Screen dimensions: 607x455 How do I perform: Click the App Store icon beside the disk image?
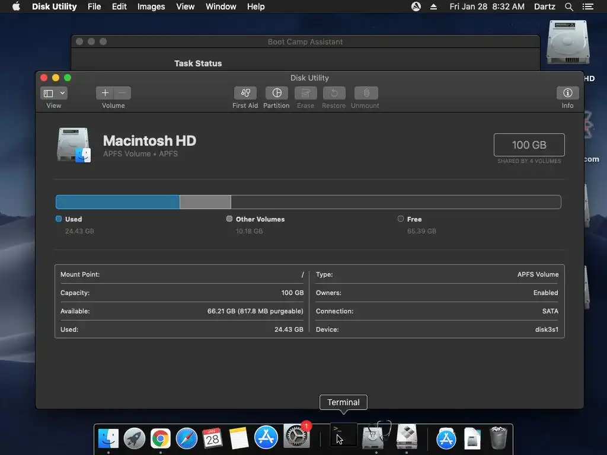click(446, 439)
